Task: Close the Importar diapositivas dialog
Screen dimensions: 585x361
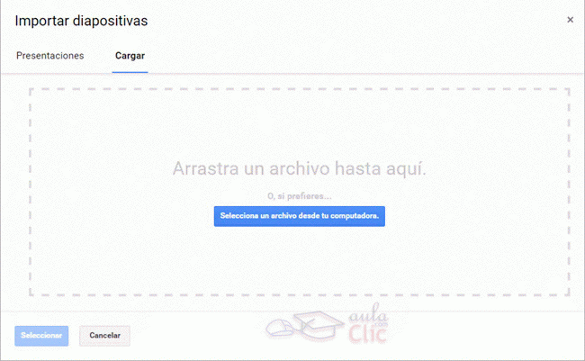Action: pos(570,20)
